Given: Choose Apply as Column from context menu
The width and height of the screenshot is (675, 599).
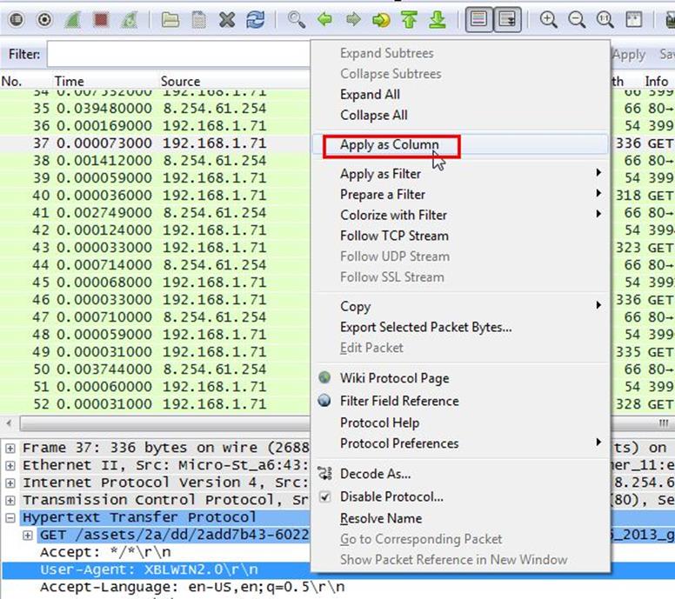Looking at the screenshot, I should (x=389, y=145).
